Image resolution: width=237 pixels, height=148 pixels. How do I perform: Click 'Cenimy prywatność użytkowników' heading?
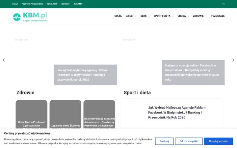pyautogui.click(x=27, y=133)
